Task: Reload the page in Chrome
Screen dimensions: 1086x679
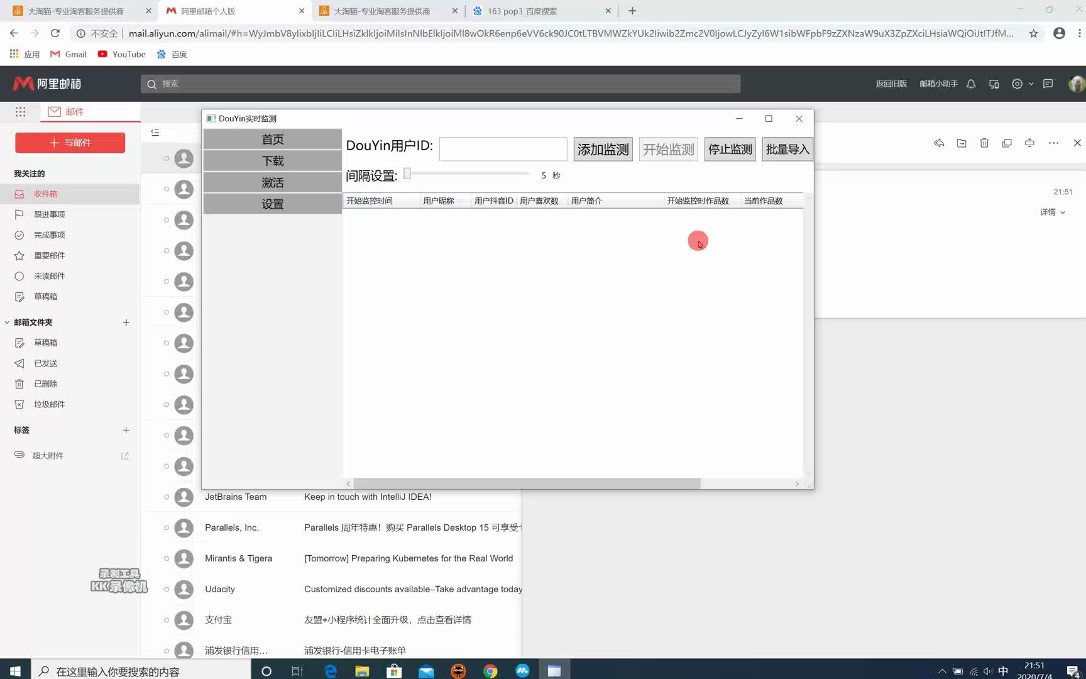Action: 55,33
